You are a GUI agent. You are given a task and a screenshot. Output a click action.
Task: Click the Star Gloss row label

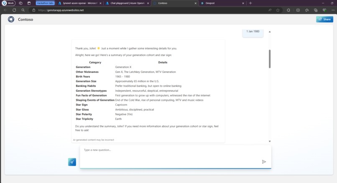[x=82, y=110]
